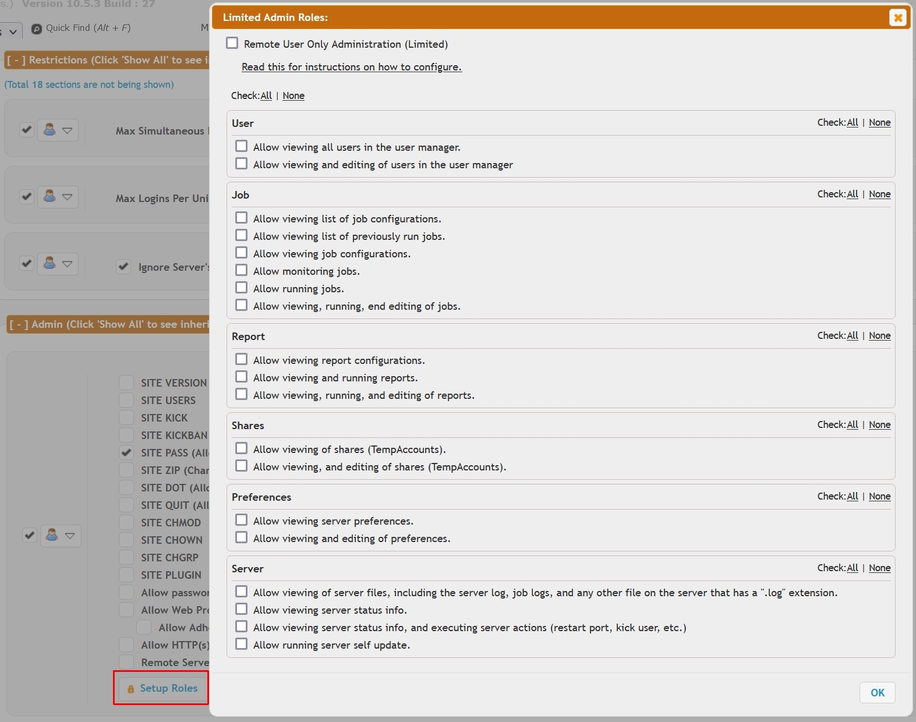This screenshot has height=722, width=916.
Task: Check Allow monitoring jobs
Action: (x=242, y=270)
